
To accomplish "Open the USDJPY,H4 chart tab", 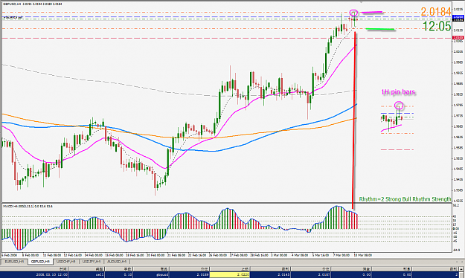I will tap(92, 262).
